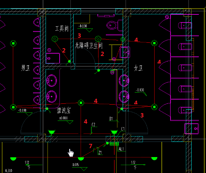Select the wall lamp beside C1 label

pos(114,132)
